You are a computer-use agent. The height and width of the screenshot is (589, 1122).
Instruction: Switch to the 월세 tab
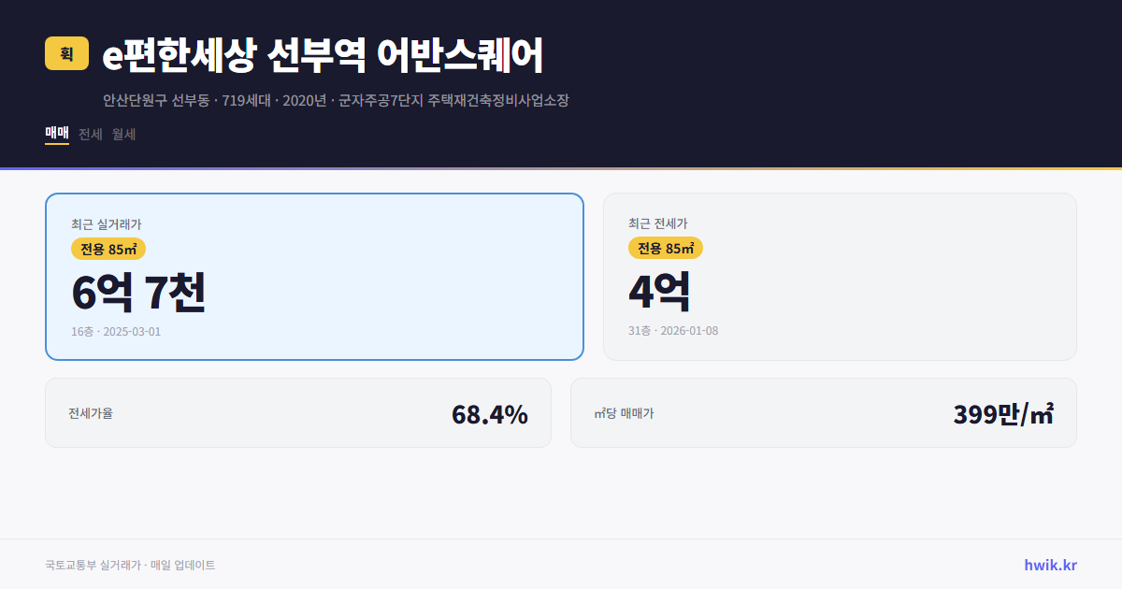pos(123,134)
